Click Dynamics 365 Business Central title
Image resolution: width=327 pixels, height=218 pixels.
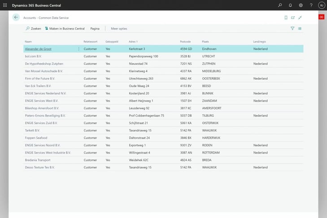pyautogui.click(x=36, y=5)
